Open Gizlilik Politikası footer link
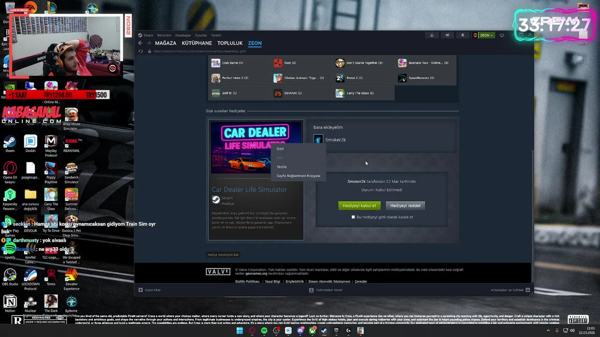The image size is (600, 337). [247, 281]
